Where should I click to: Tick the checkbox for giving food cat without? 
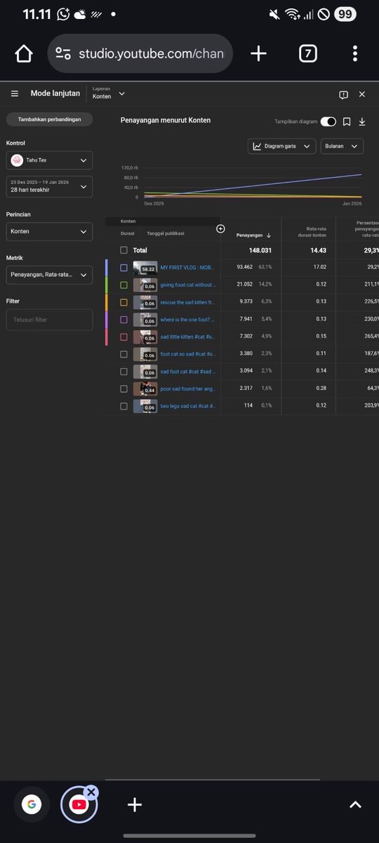pos(124,285)
